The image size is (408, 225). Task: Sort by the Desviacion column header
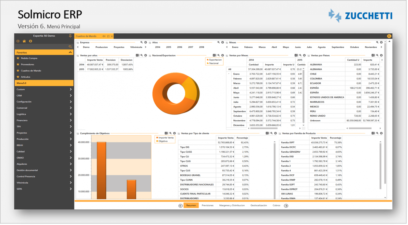tap(127, 60)
